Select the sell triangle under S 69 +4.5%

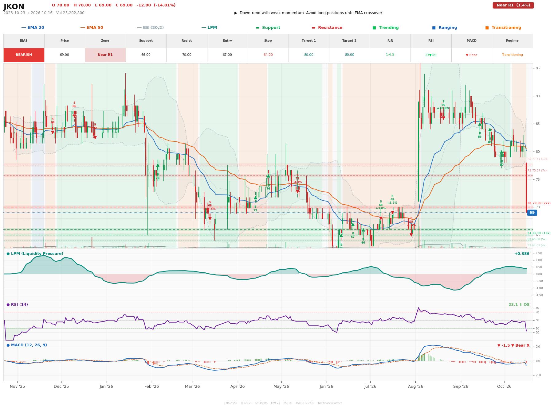tap(392, 213)
